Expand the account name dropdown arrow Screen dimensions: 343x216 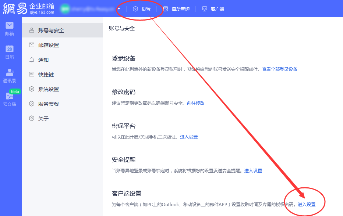(x=119, y=8)
